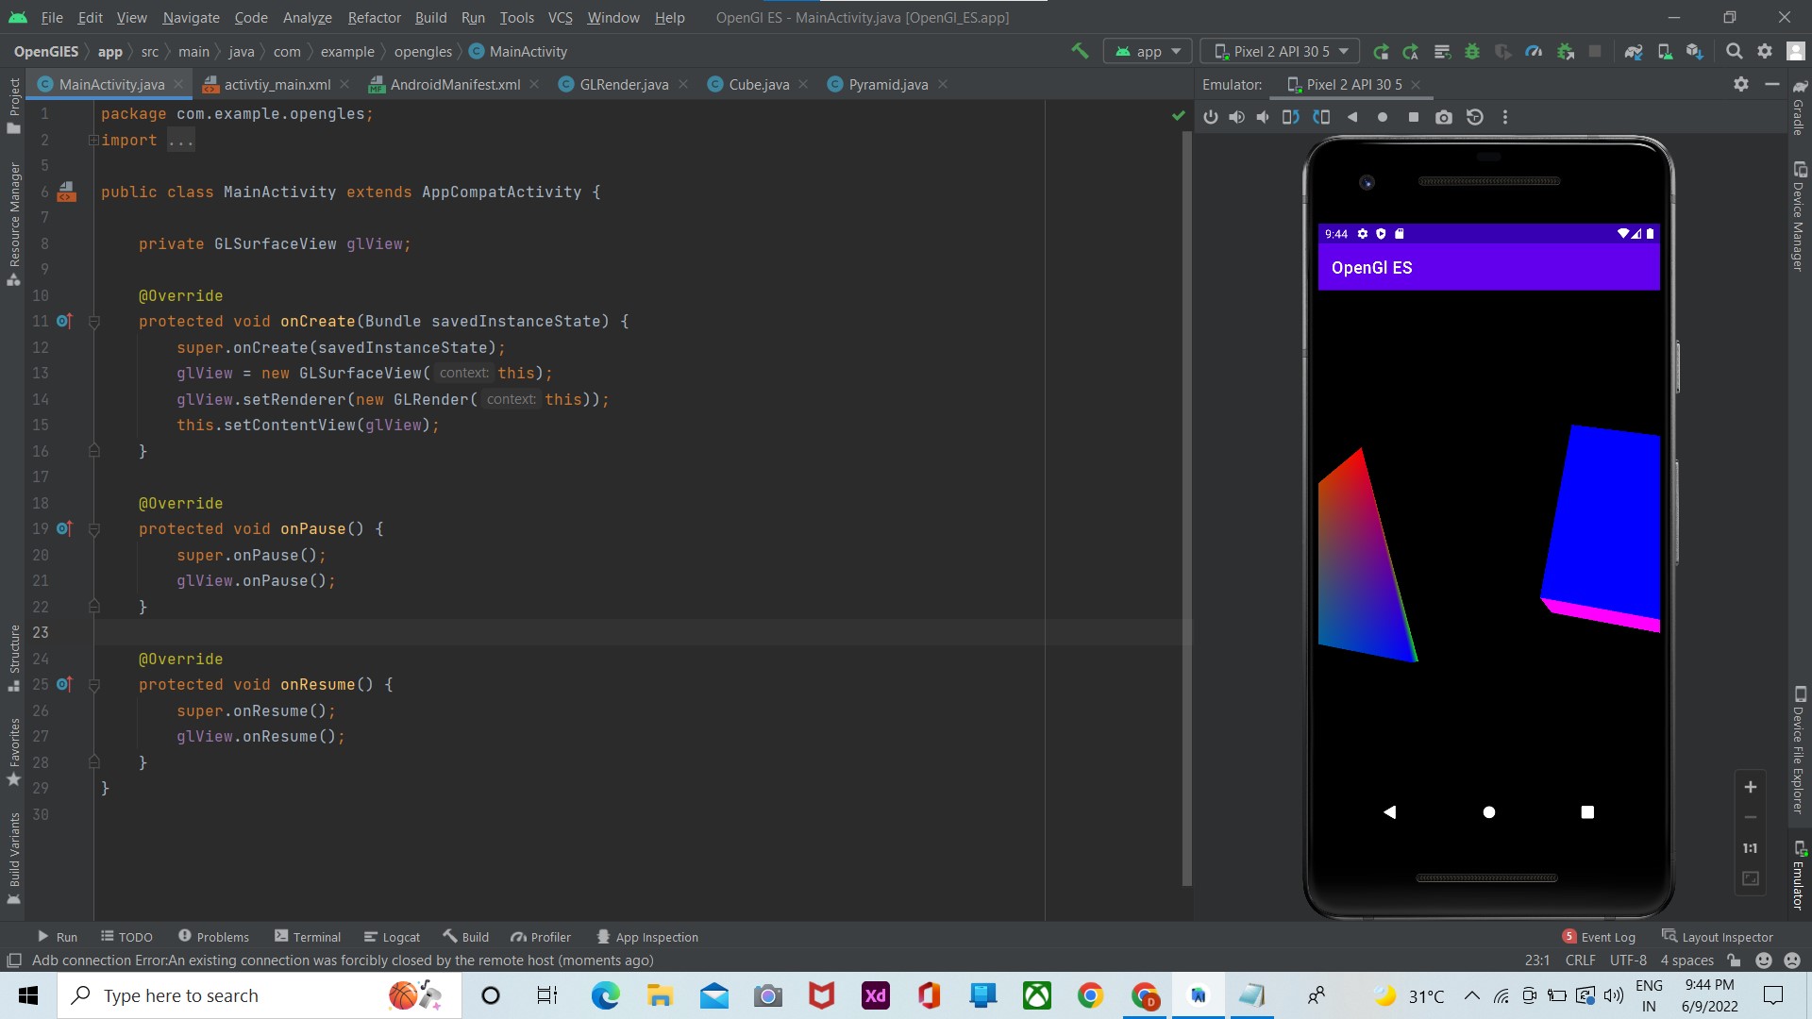Toggle emulator power button
1812x1019 pixels.
(1211, 117)
